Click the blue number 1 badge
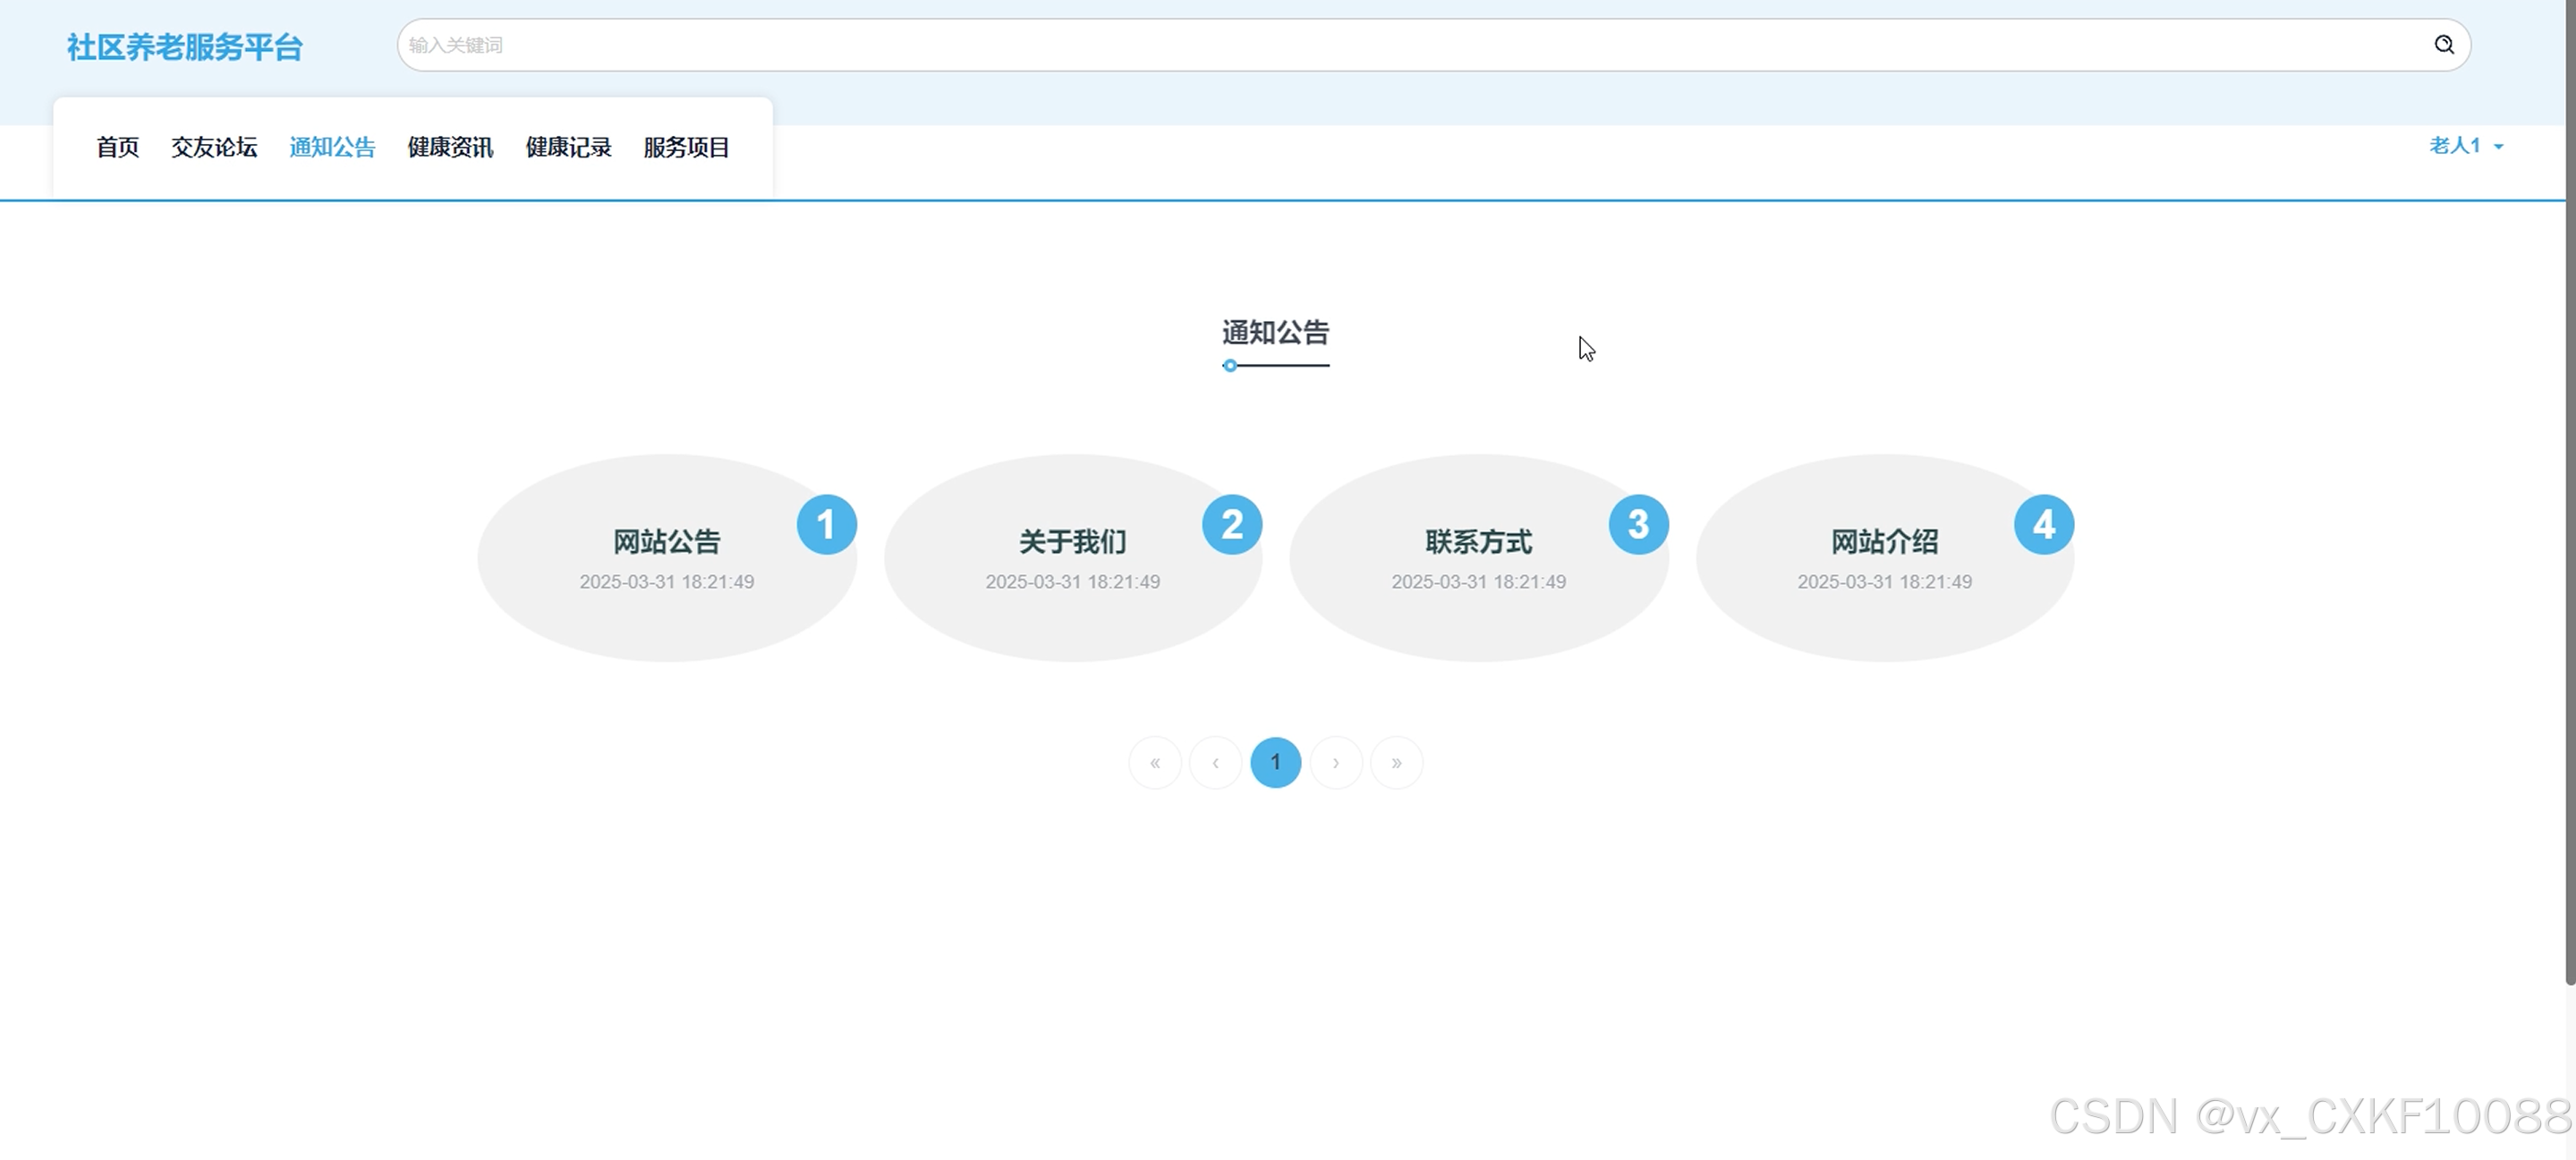 (826, 524)
